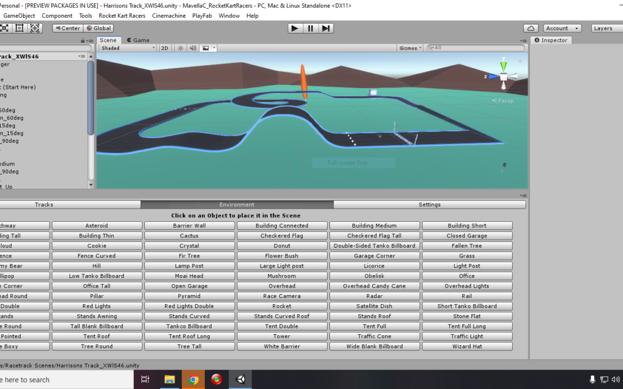Toggle pivot Center button

[x=68, y=28]
